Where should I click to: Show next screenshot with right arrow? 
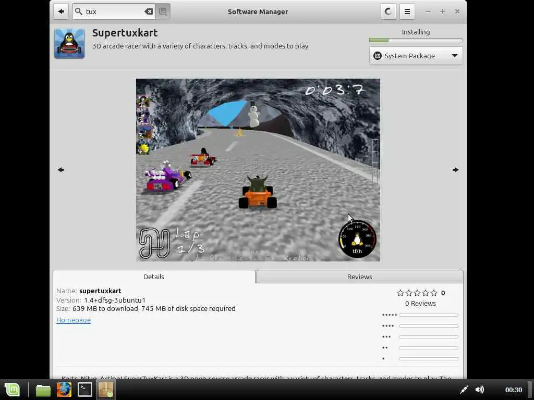coord(455,170)
